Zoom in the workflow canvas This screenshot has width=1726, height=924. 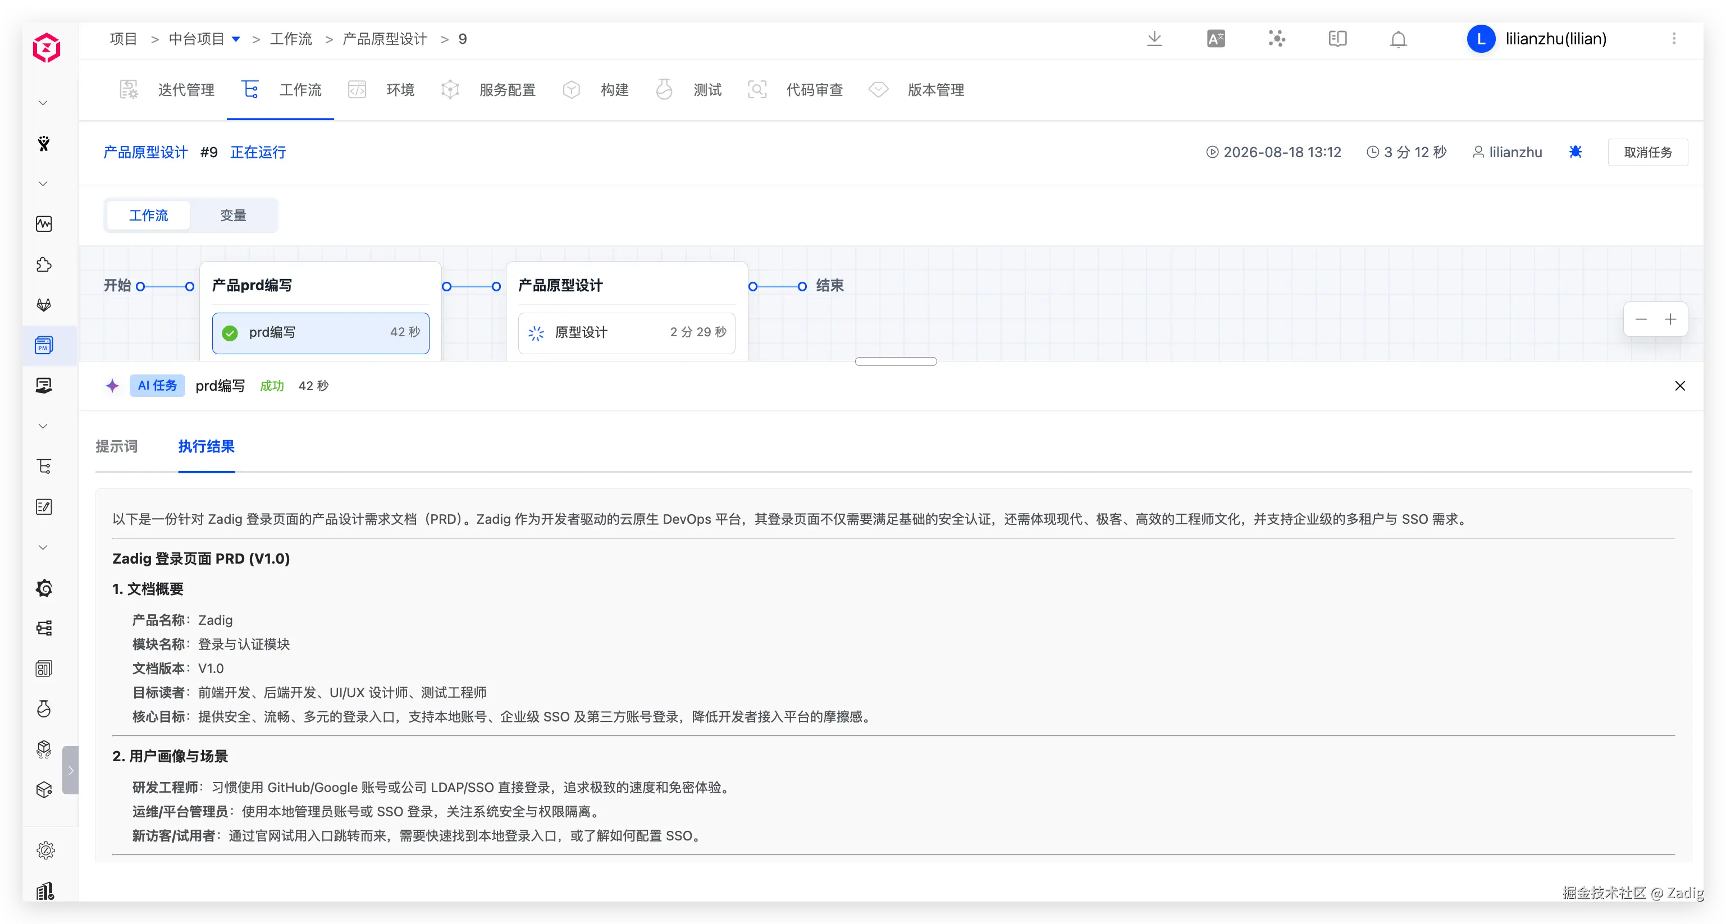[1670, 319]
